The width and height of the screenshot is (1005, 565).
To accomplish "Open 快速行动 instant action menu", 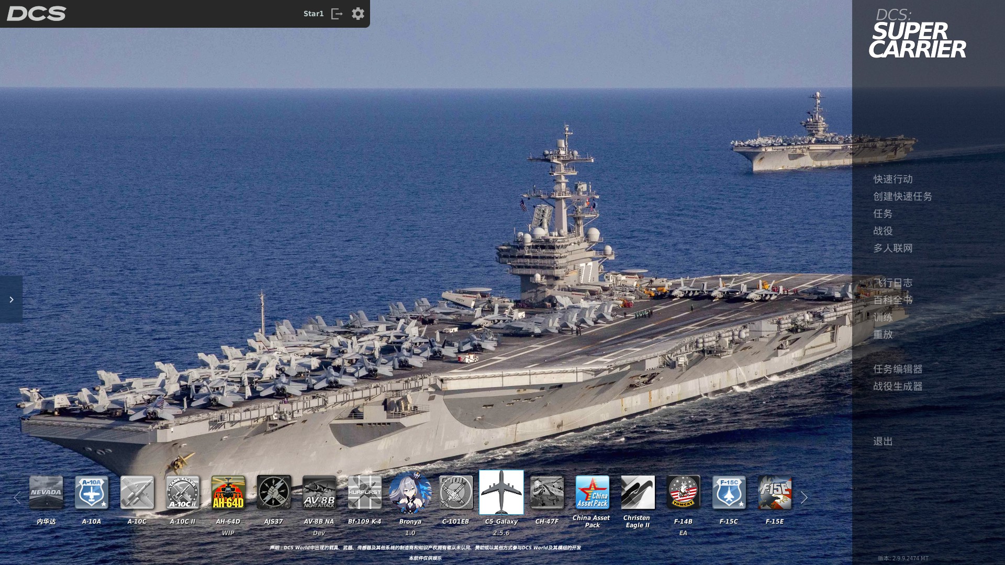I will 892,179.
